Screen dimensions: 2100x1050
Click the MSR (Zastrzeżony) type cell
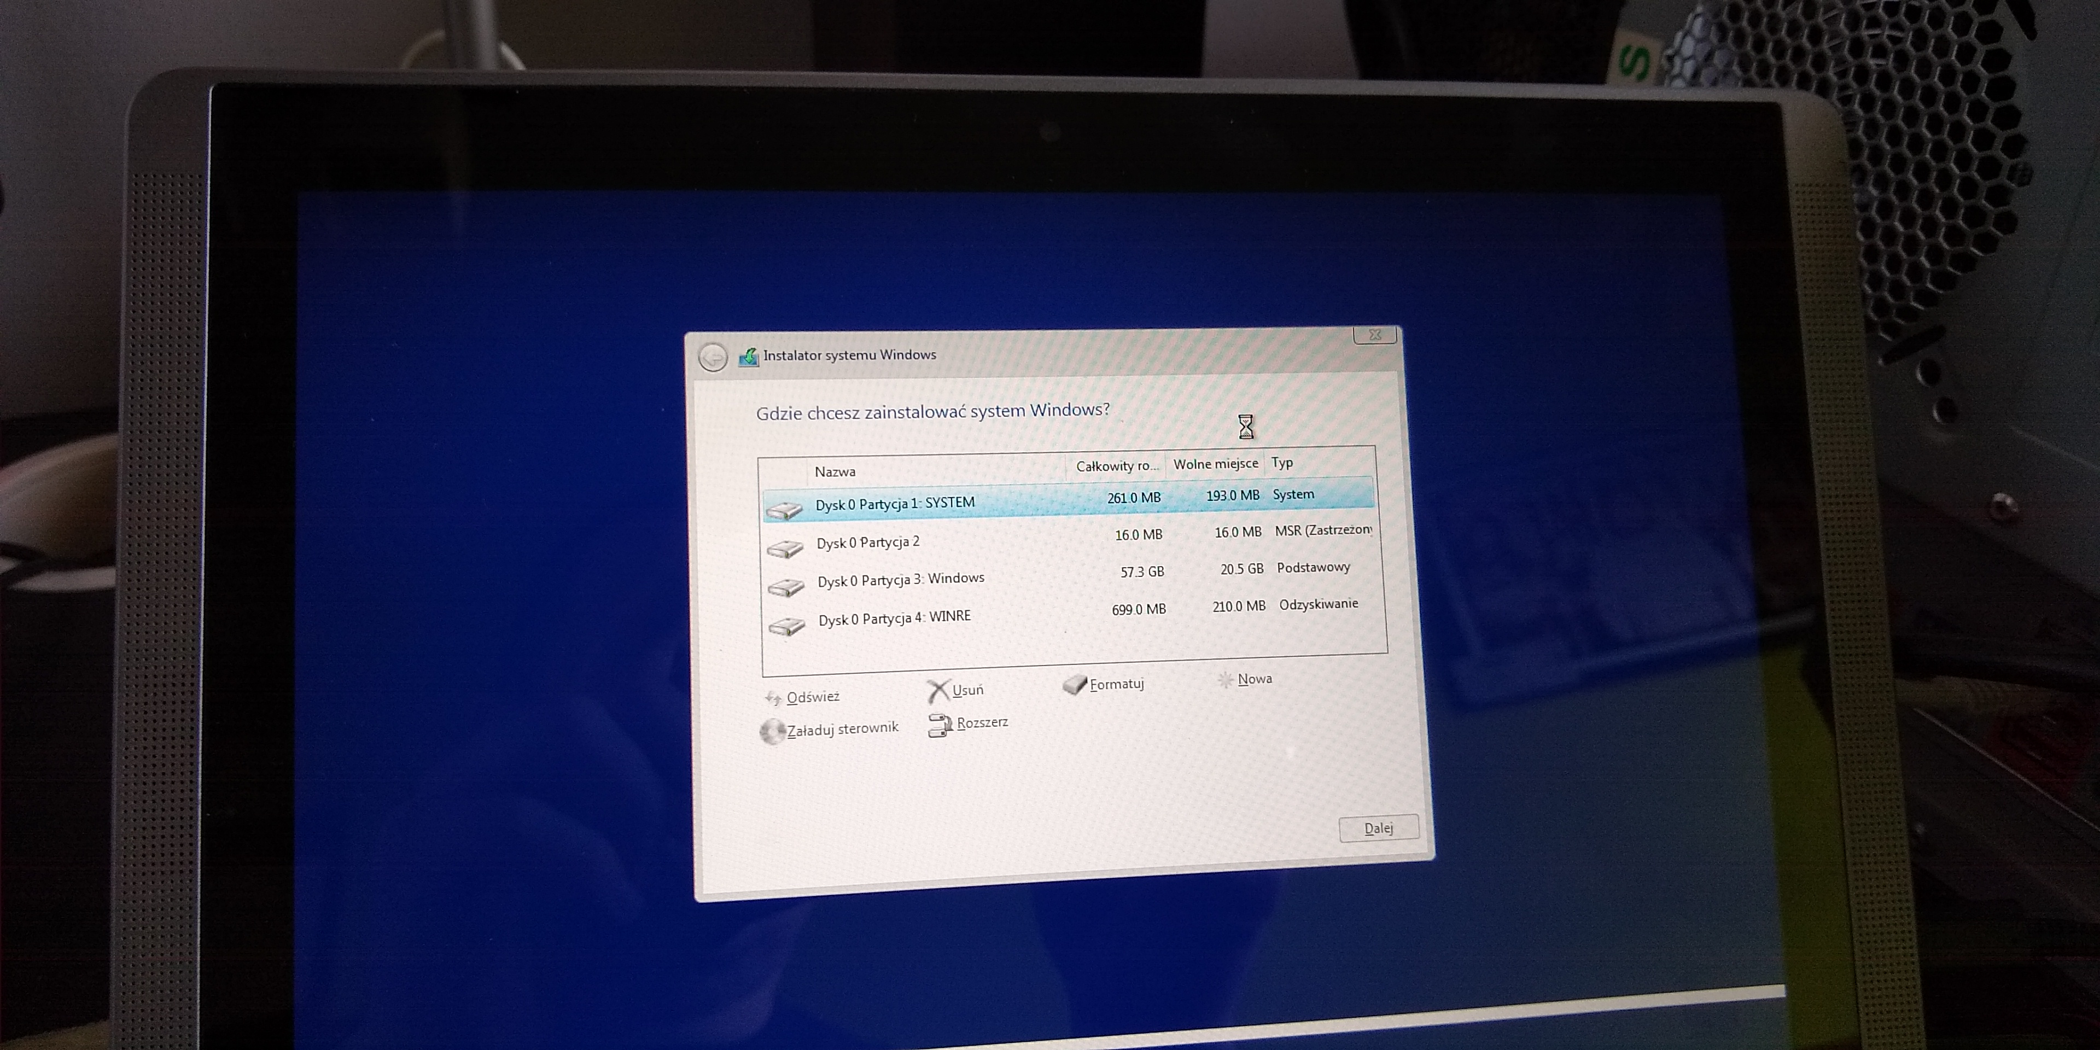(x=1323, y=530)
